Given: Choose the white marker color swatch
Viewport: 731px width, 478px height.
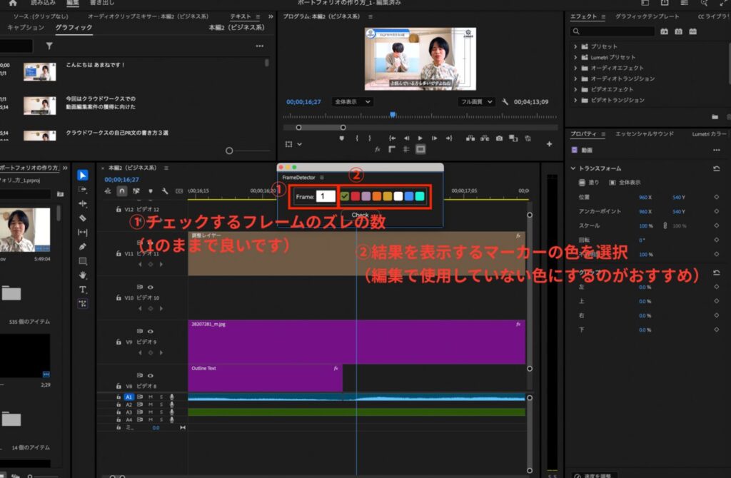Looking at the screenshot, I should [x=398, y=197].
